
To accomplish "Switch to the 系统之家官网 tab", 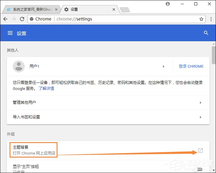I will [31, 9].
